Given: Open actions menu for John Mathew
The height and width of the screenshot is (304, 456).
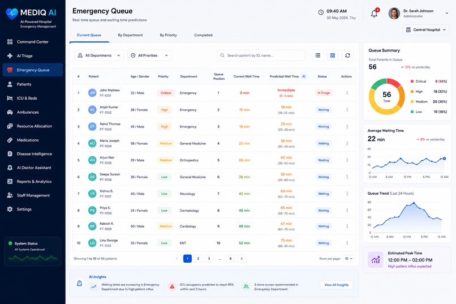Looking at the screenshot, I should tap(347, 93).
